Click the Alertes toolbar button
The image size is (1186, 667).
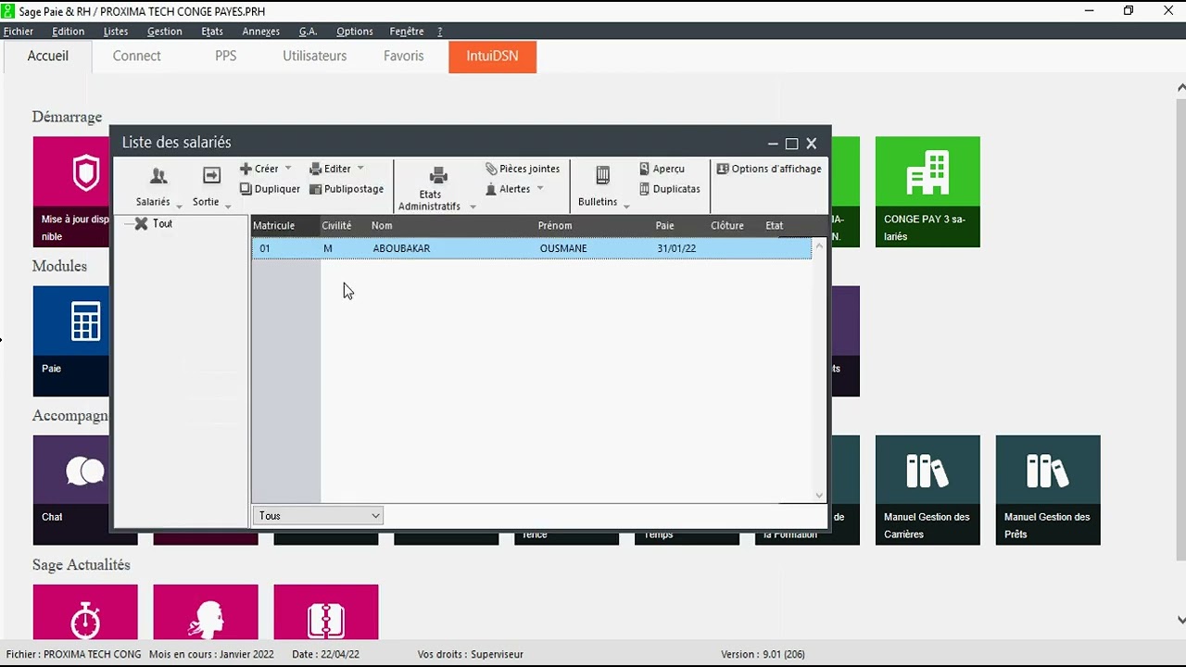click(x=508, y=189)
